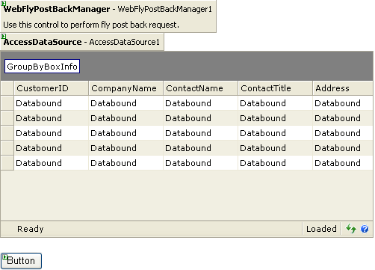The height and width of the screenshot is (270, 375).
Task: Click the Button control smart tag glyph
Action: (4, 257)
